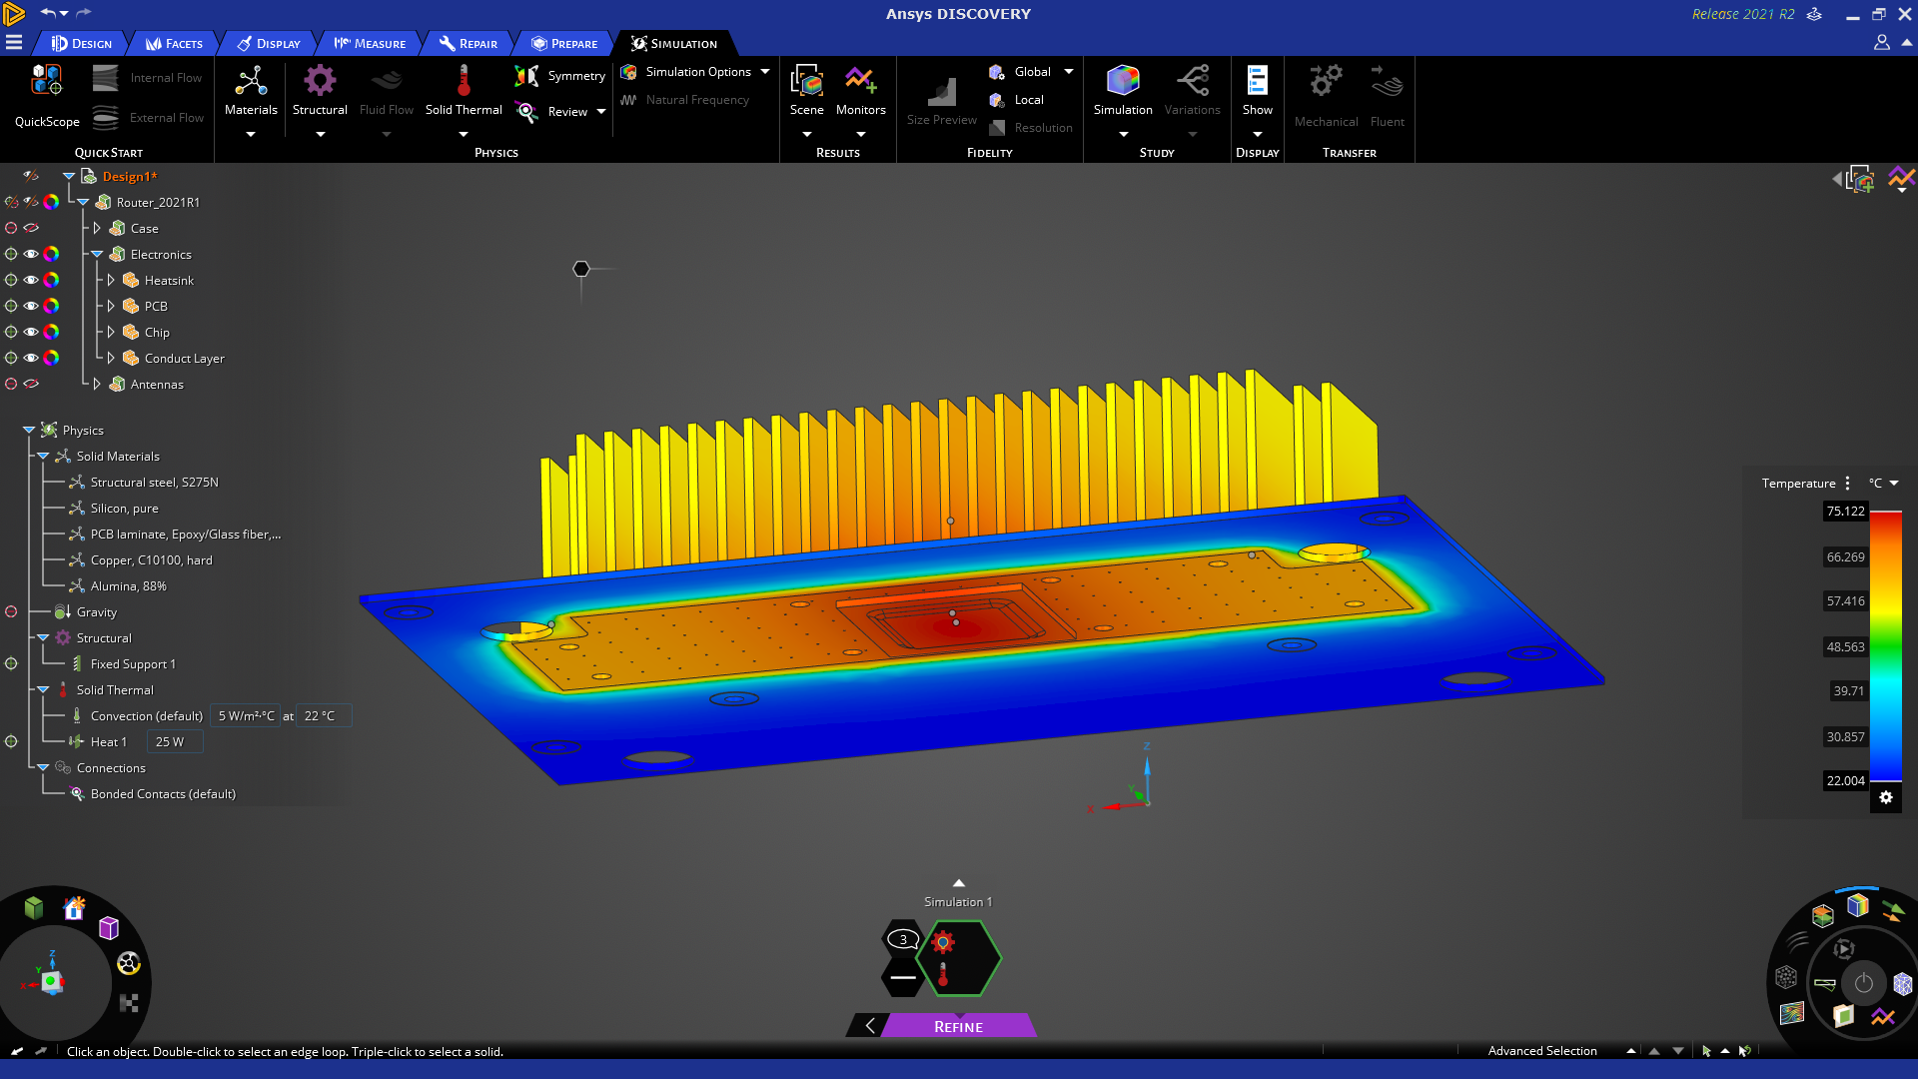Switch to the Design tab
Screen dimensions: 1918x1079
coord(82,44)
